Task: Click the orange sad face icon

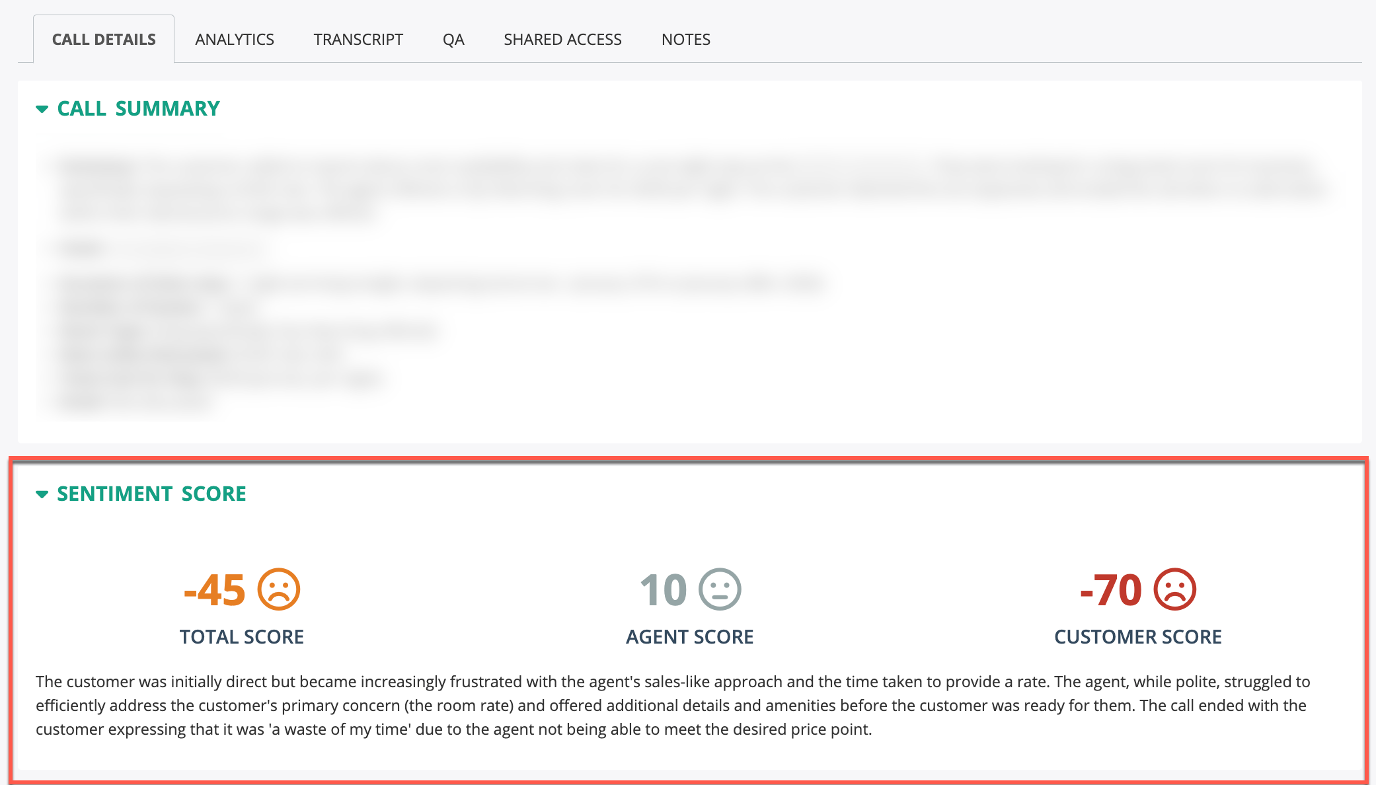Action: pos(278,589)
